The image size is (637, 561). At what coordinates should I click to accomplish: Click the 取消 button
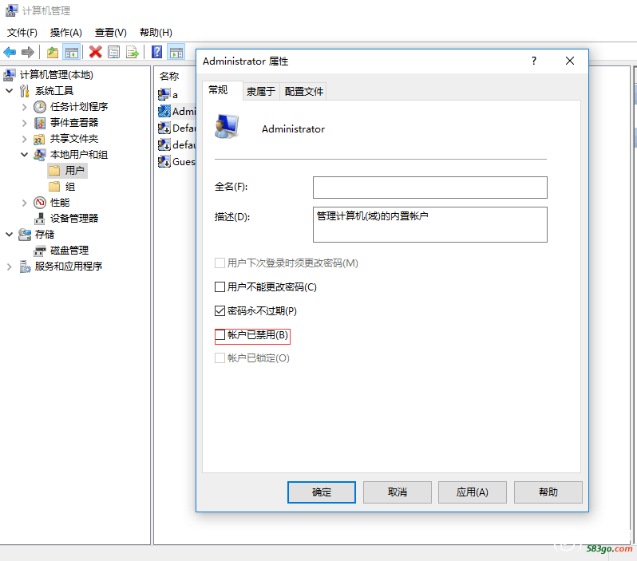(x=397, y=492)
